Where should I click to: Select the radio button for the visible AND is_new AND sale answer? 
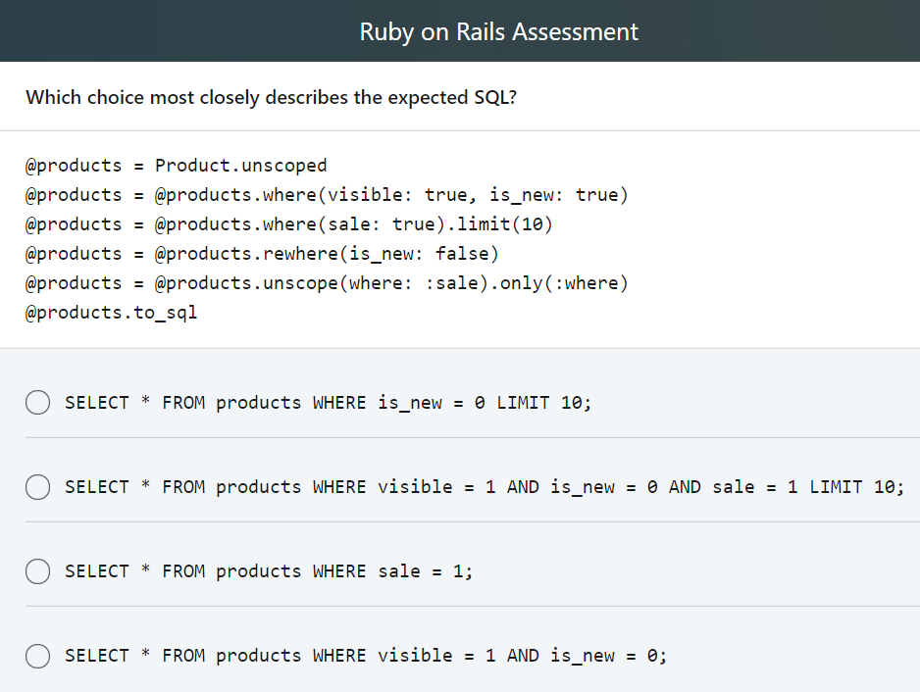(37, 487)
